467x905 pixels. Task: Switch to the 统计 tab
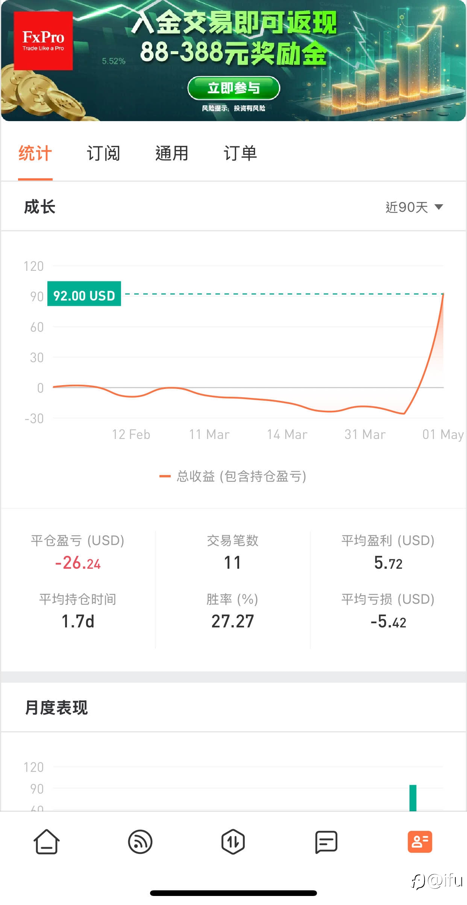tap(35, 153)
